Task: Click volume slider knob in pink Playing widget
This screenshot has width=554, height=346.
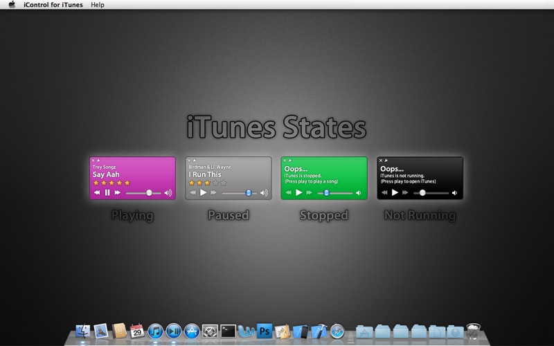Action: coord(149,193)
